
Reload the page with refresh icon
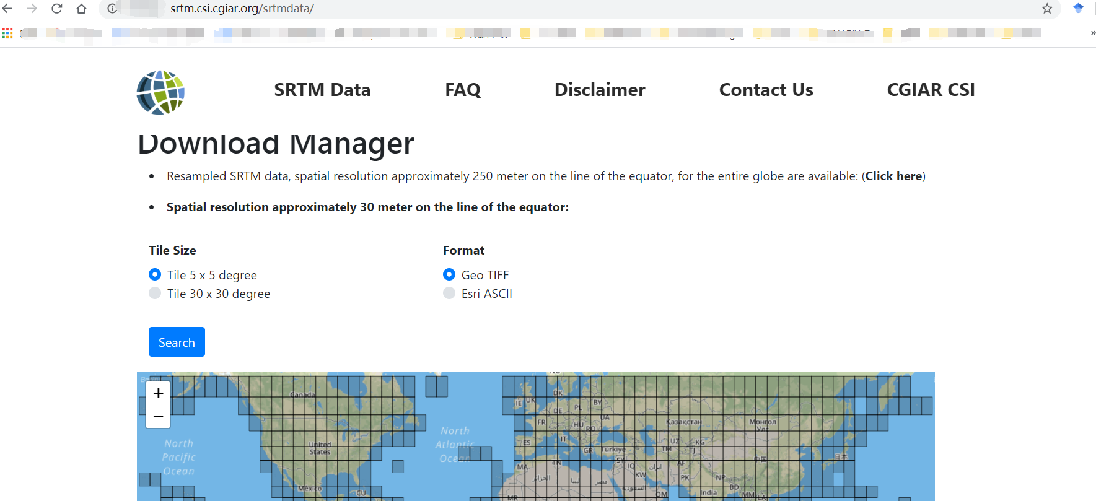56,9
